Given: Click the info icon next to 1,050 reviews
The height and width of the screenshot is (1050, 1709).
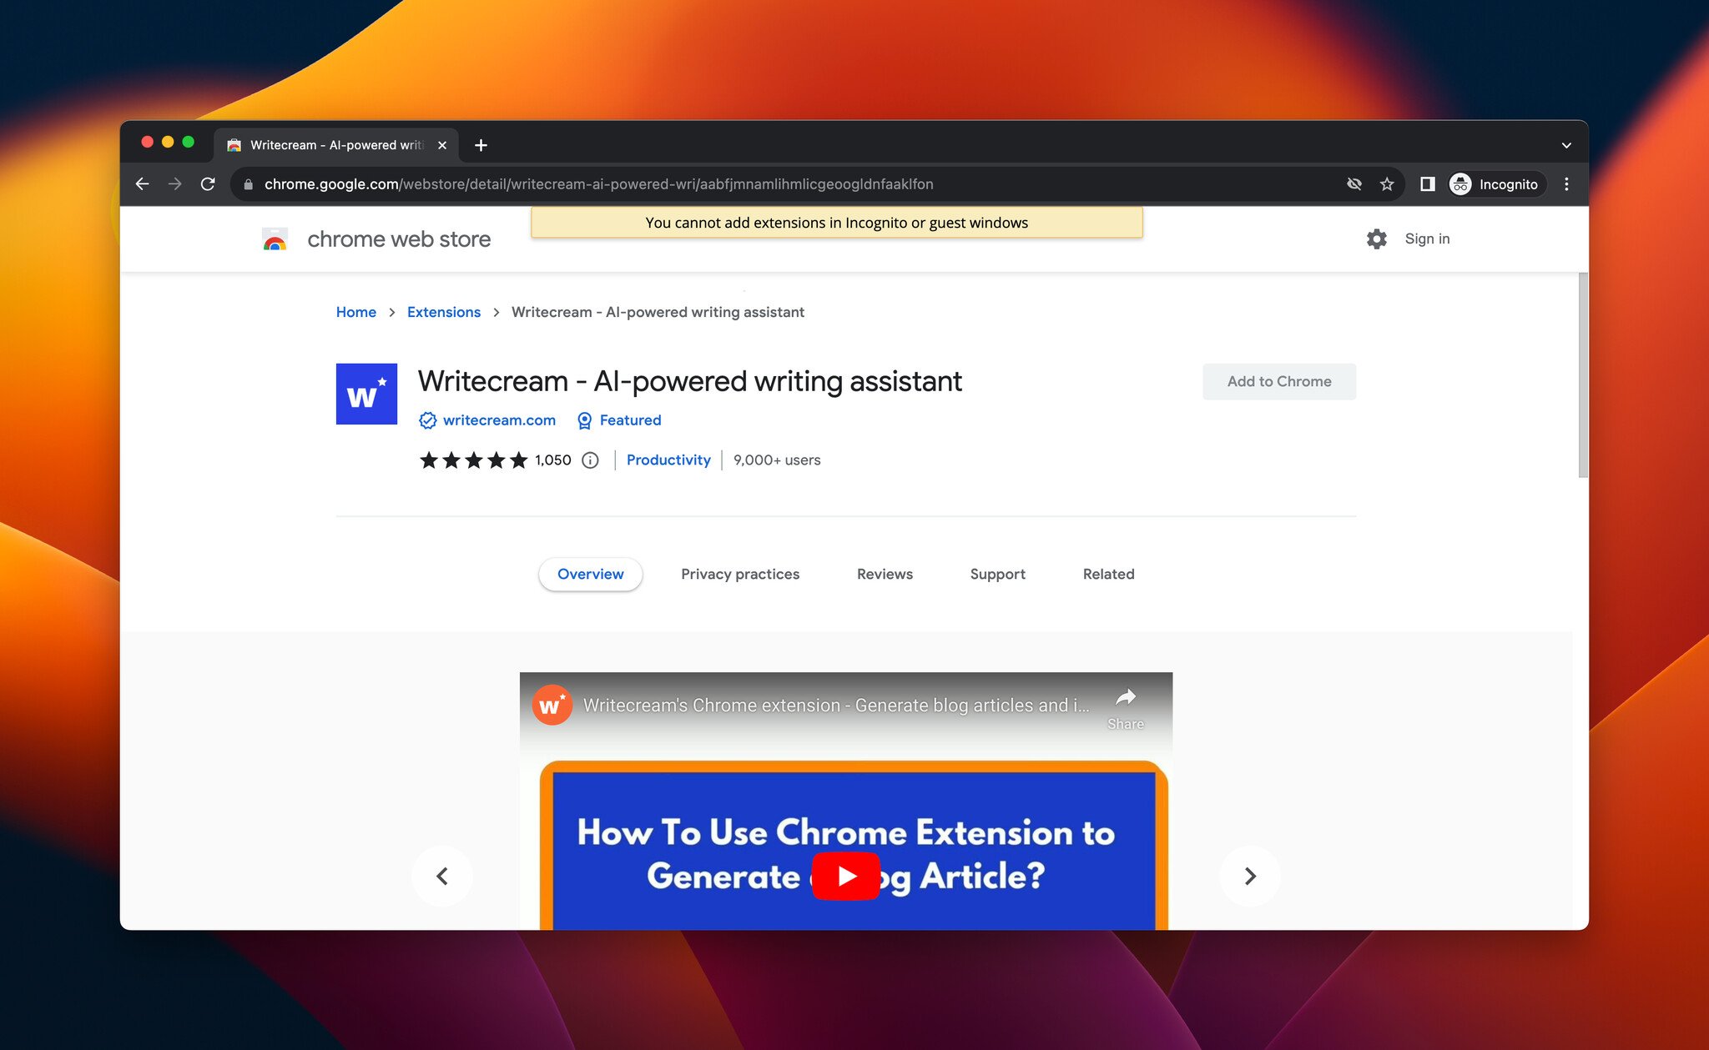Looking at the screenshot, I should click(x=592, y=460).
